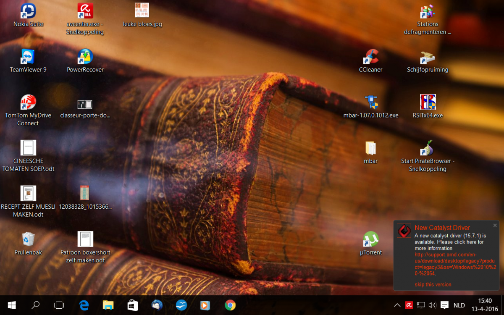504x315 pixels.
Task: Select RECEPT ZELF MUESLI MAKEN.odt document
Action: tap(28, 194)
